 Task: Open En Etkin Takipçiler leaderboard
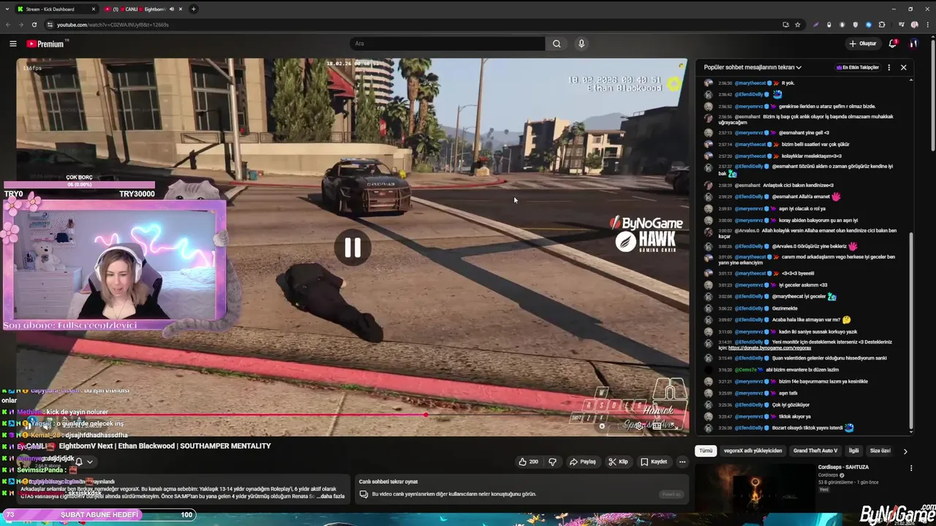coord(857,67)
